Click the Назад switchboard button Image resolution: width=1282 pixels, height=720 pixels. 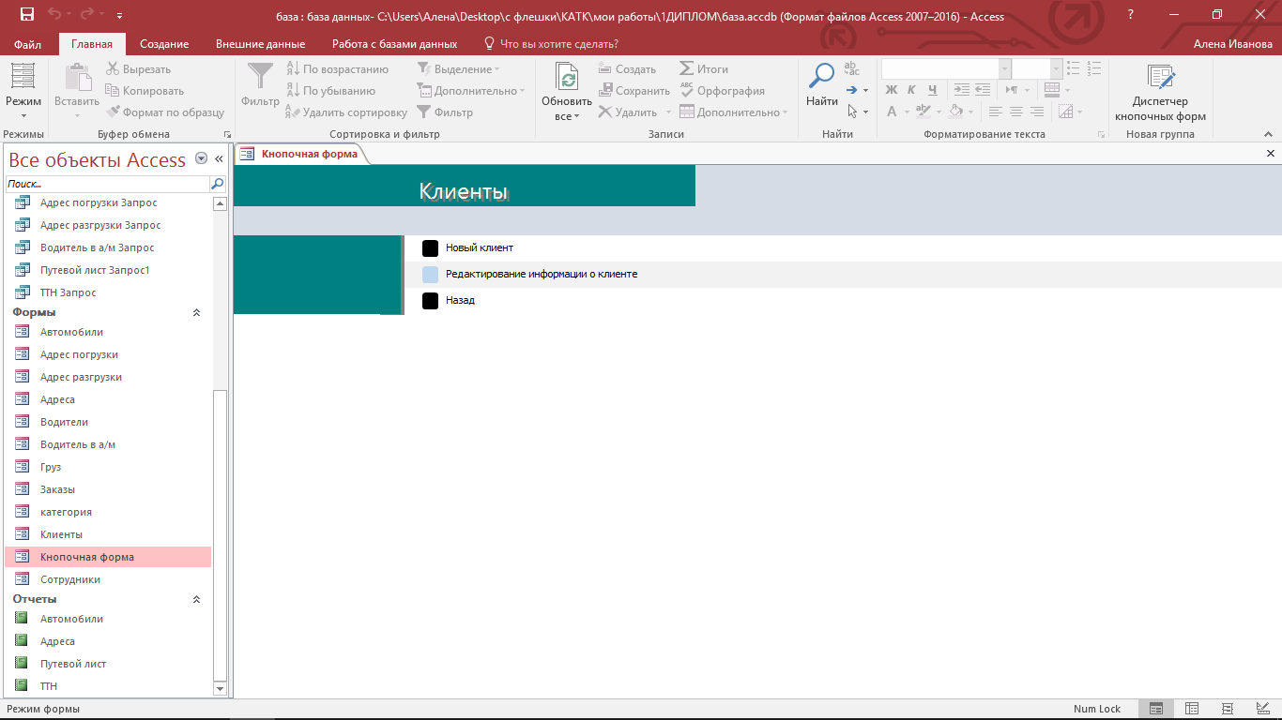pyautogui.click(x=430, y=301)
